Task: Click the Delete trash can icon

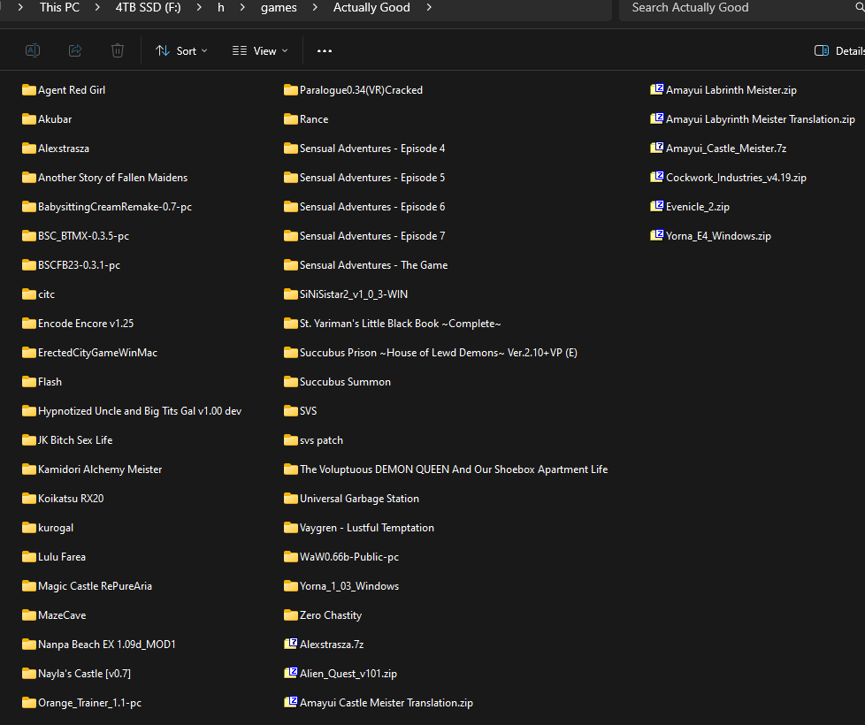Action: [118, 50]
